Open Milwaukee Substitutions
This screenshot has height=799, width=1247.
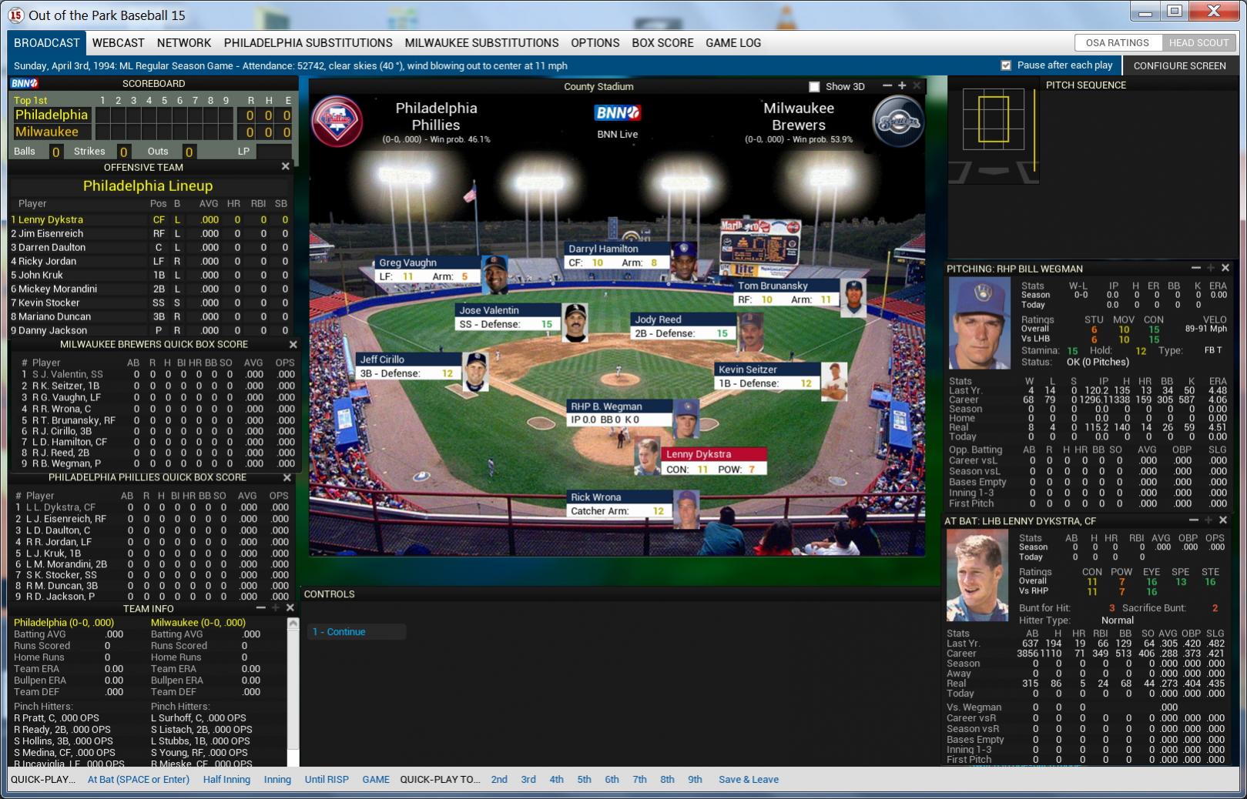click(482, 43)
